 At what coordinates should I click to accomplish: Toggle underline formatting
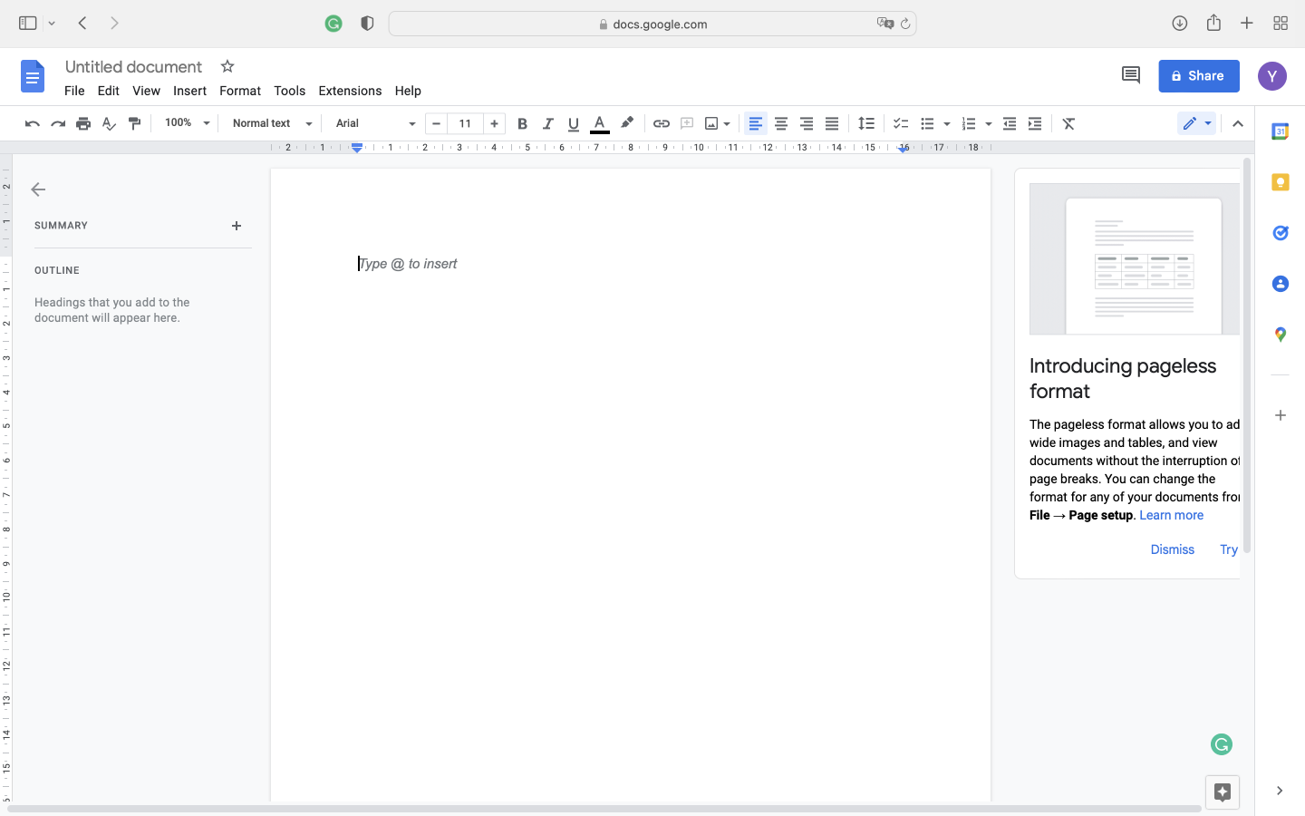click(574, 123)
